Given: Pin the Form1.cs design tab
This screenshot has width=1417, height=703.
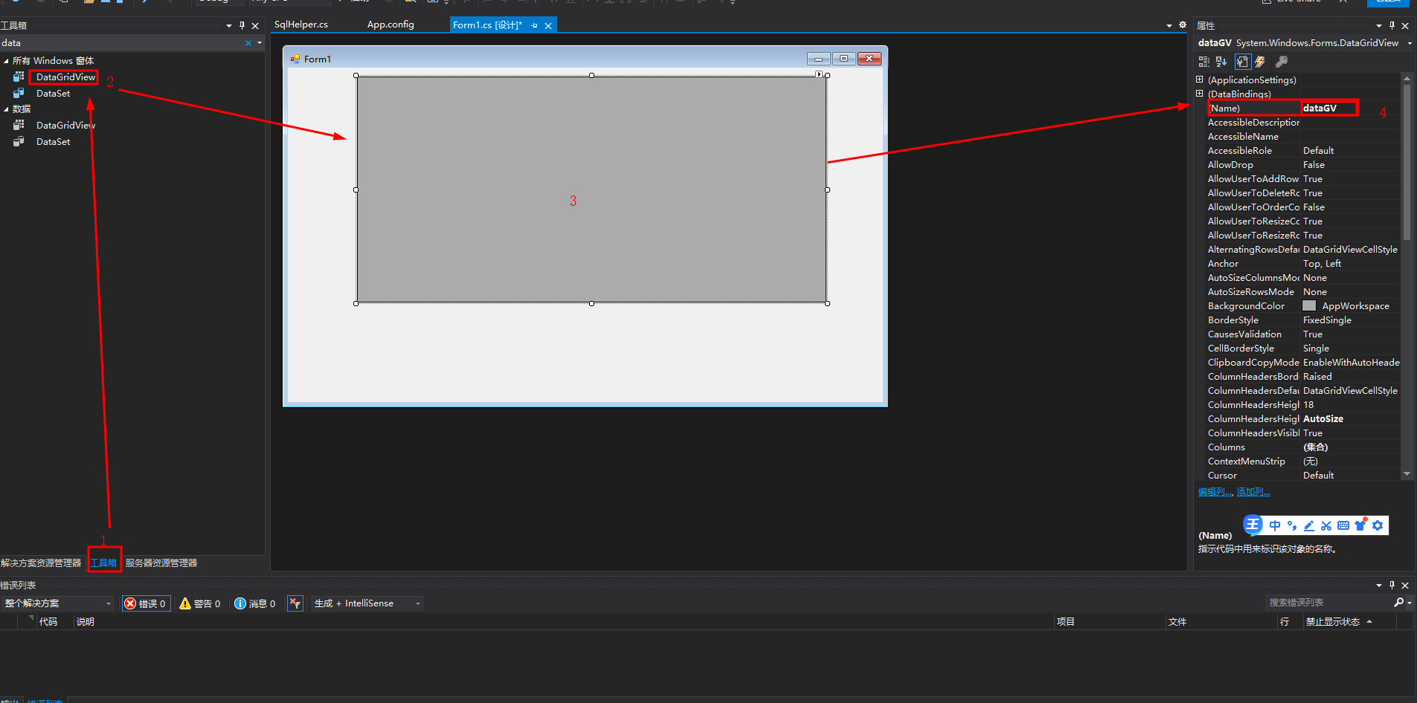Looking at the screenshot, I should pyautogui.click(x=535, y=25).
